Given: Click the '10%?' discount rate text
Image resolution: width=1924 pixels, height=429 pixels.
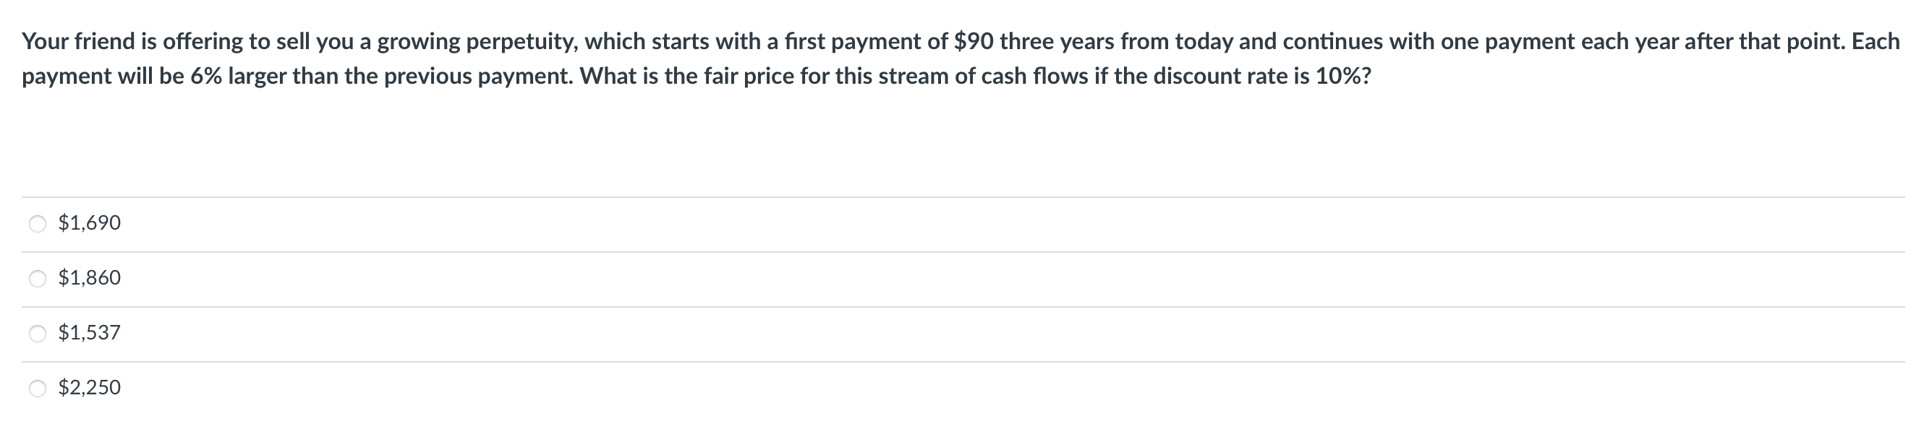Looking at the screenshot, I should (x=1343, y=77).
